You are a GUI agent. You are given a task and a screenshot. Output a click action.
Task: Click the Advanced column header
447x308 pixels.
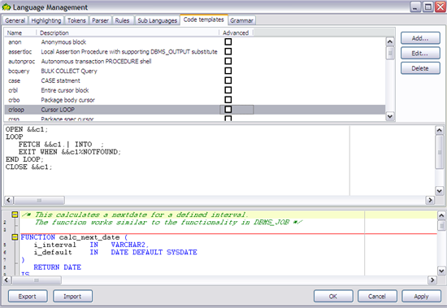236,33
